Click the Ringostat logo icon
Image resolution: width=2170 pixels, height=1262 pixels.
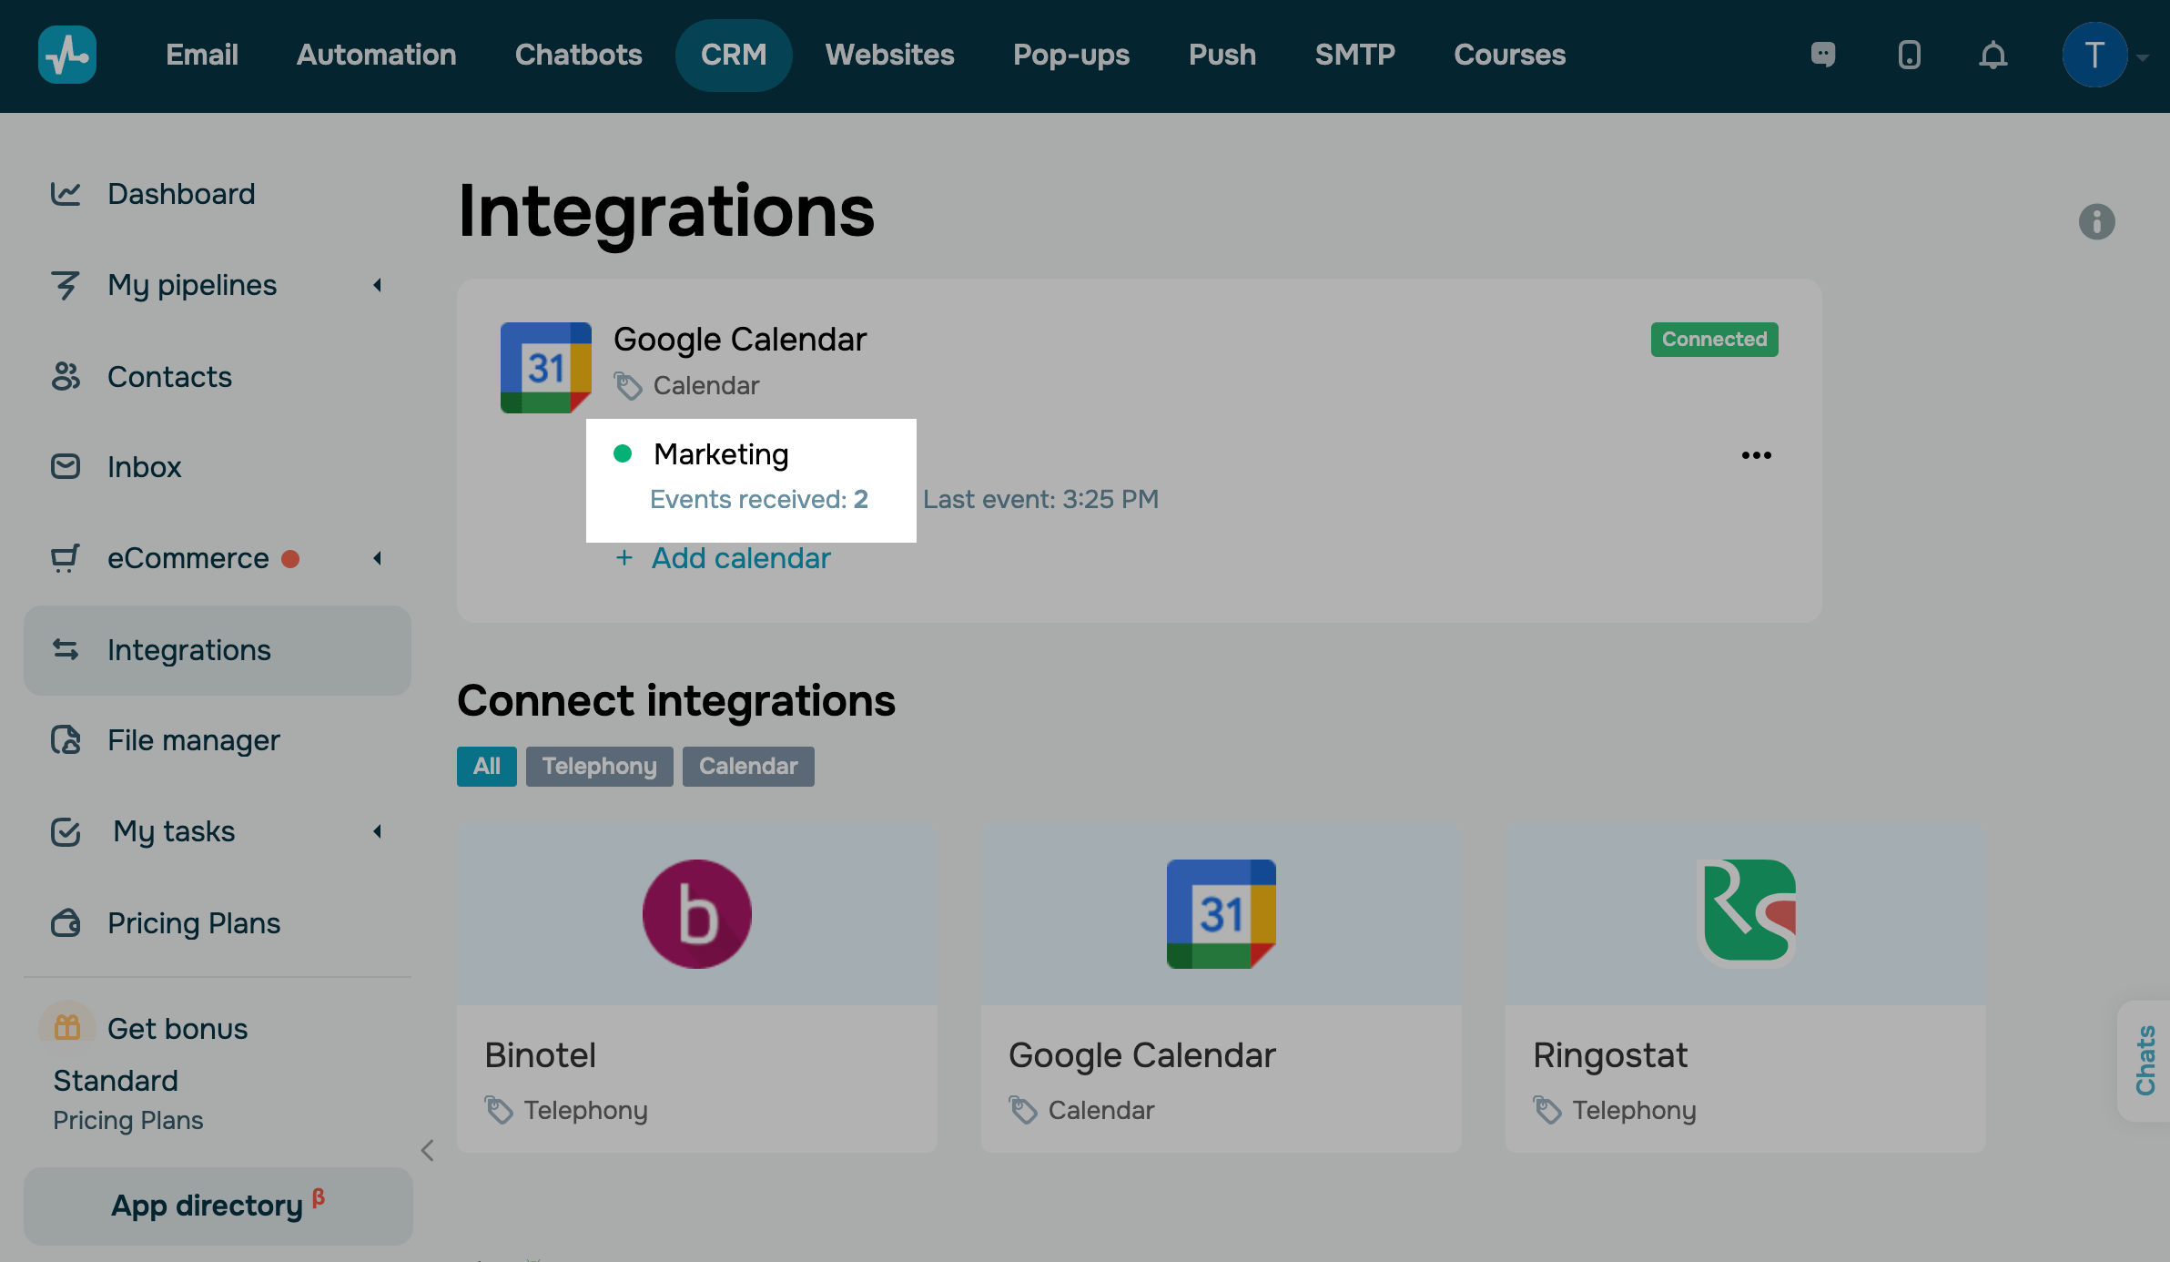point(1746,913)
